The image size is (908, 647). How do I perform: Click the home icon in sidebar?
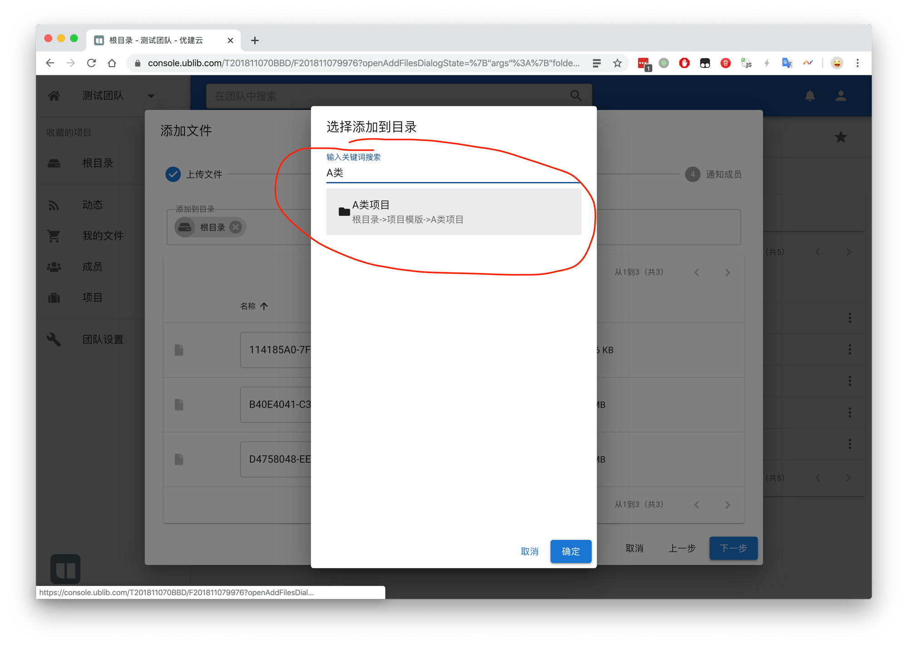(x=54, y=96)
